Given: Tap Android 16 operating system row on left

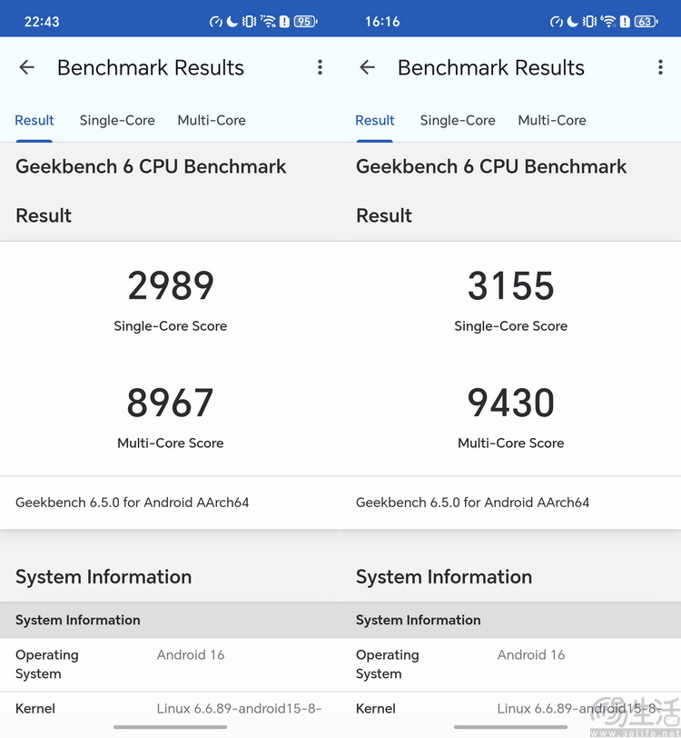Looking at the screenshot, I should (171, 664).
